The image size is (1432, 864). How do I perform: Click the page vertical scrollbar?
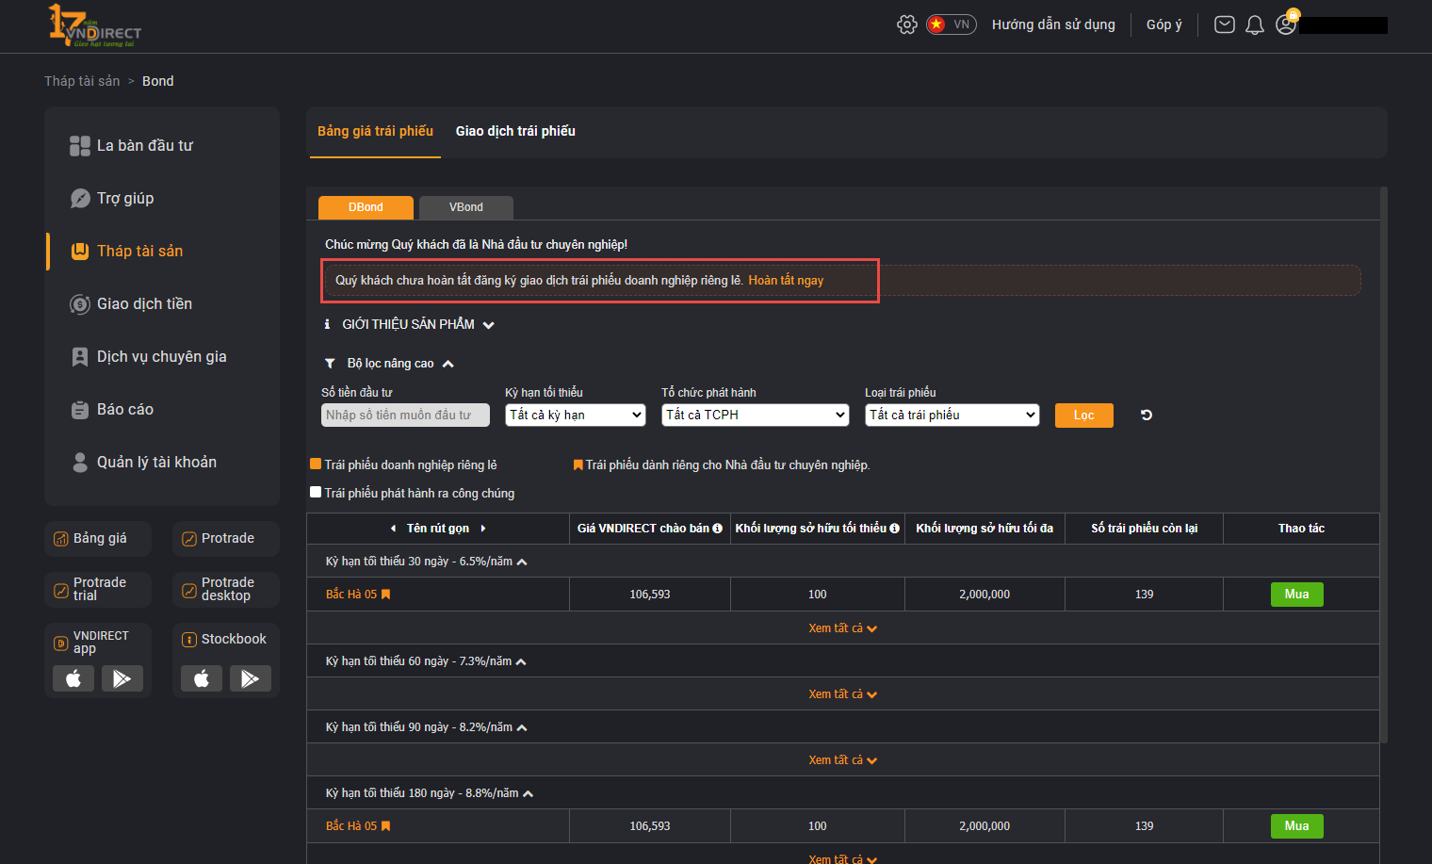1384,465
